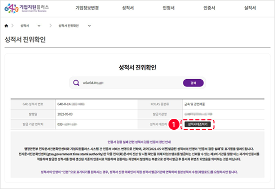
Task: Click the 발급 기관 연락처 header cell
Action: point(33,124)
